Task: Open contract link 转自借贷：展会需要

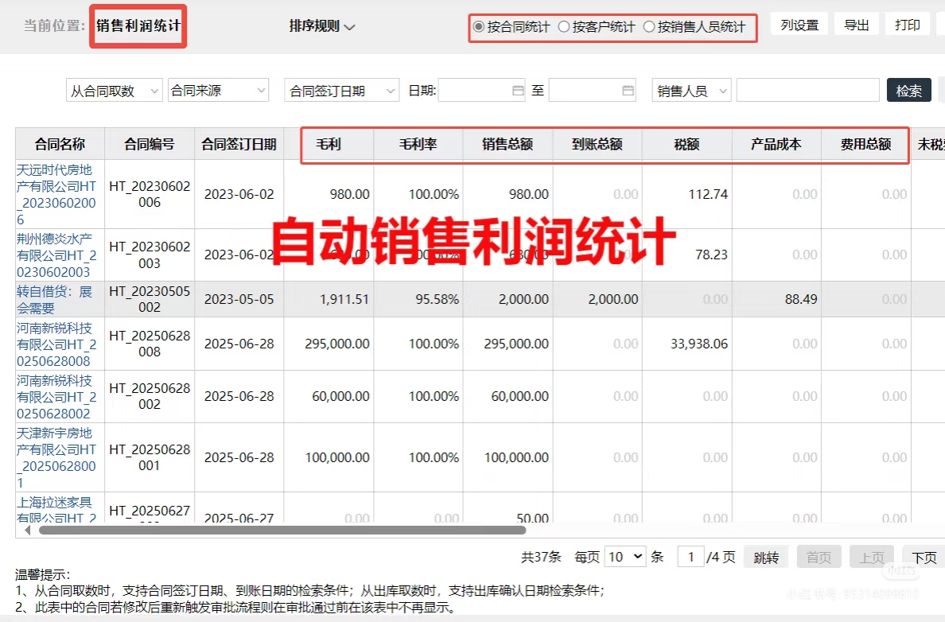Action: tap(54, 300)
